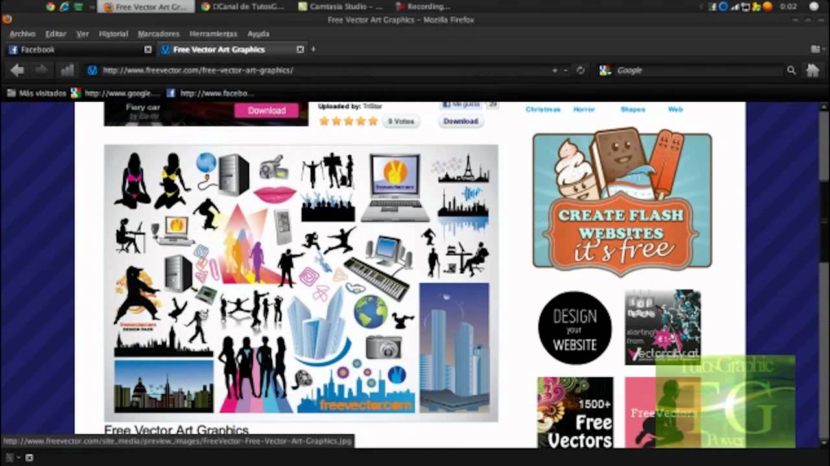Click the orange ball tray icon
Viewport: 830px width, 466px height.
point(768,6)
